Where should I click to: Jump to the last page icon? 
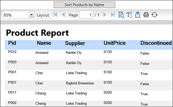(x=113, y=15)
